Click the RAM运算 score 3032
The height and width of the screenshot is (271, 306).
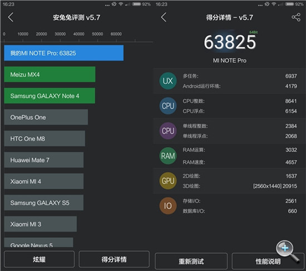[x=291, y=150]
